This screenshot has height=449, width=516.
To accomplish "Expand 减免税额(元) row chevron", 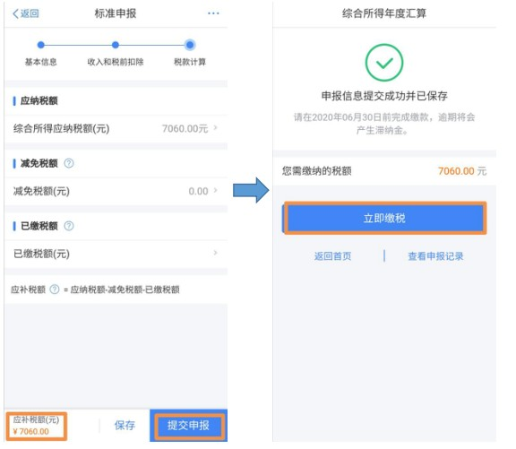I will click(x=215, y=190).
